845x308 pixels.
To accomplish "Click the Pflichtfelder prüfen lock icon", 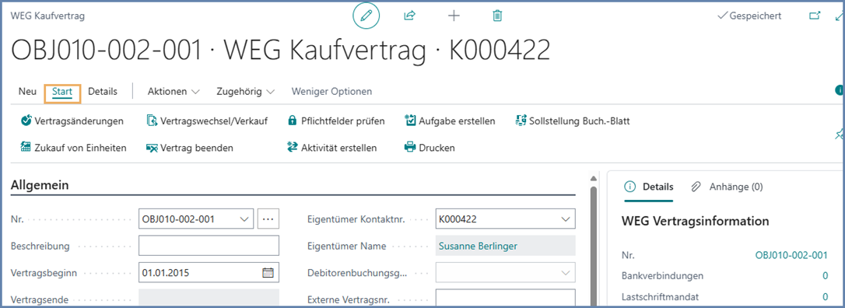I will click(x=292, y=121).
